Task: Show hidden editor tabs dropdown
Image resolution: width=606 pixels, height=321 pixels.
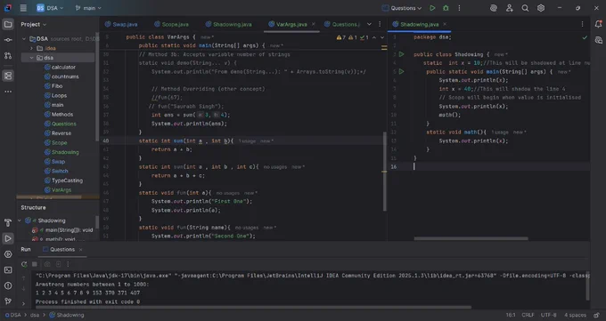Action: click(x=369, y=24)
